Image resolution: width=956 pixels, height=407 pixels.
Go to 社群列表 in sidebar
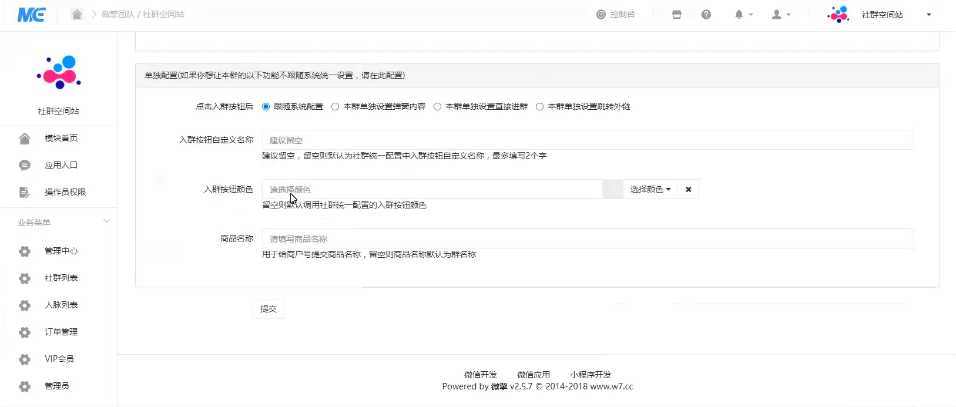pyautogui.click(x=61, y=278)
